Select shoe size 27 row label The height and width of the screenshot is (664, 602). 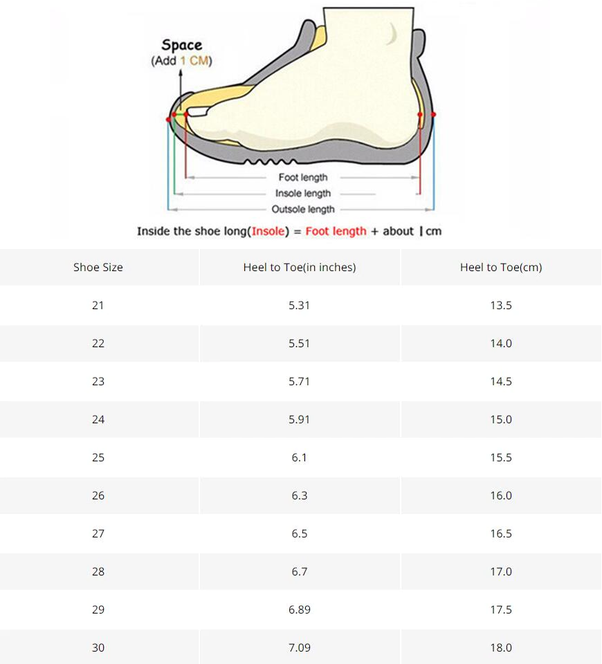98,533
